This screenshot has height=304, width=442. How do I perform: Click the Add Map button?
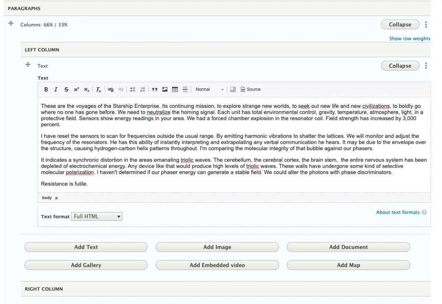point(348,265)
